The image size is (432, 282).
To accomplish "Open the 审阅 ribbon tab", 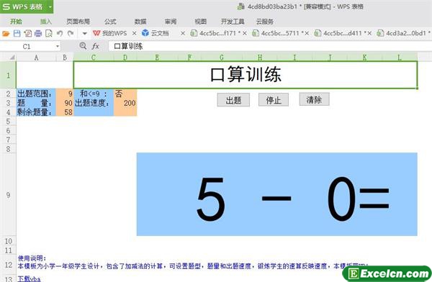I will [x=171, y=22].
